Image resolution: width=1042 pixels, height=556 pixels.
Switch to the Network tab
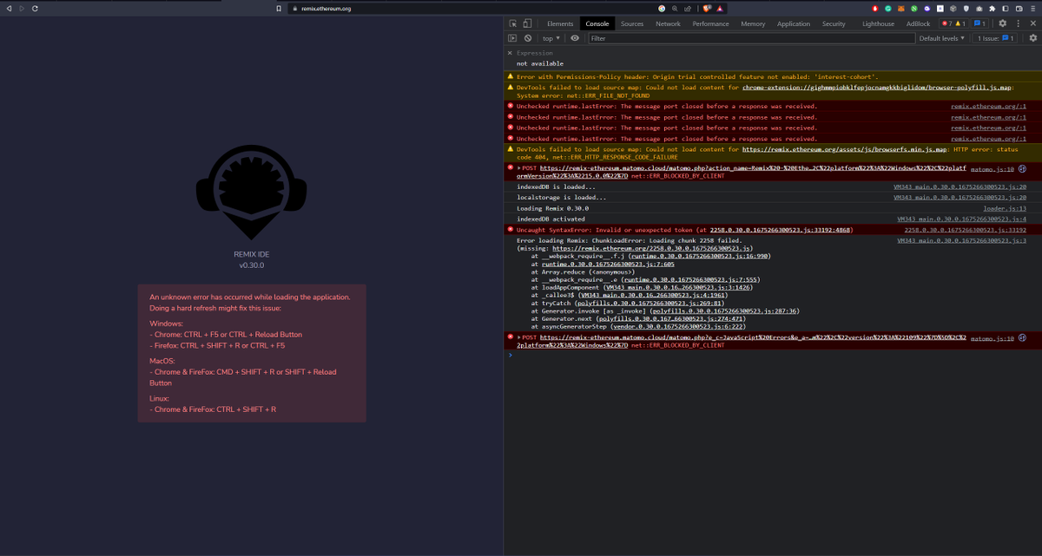point(668,23)
